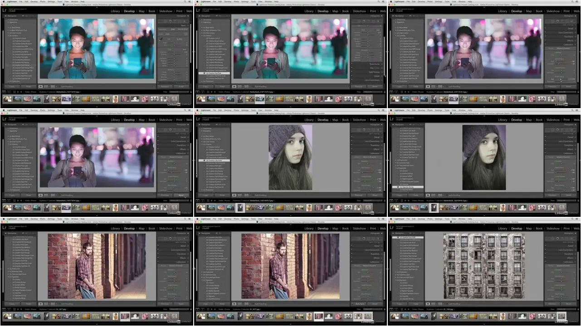This screenshot has width=581, height=326.
Task: Switch to Slideshow module in bottom-right screenshot
Action: pos(553,228)
